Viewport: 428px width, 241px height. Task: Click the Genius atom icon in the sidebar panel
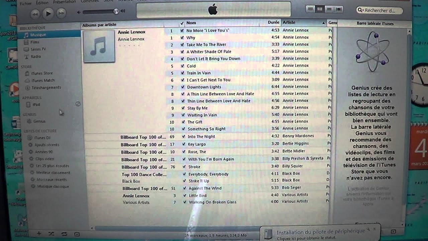pyautogui.click(x=372, y=51)
